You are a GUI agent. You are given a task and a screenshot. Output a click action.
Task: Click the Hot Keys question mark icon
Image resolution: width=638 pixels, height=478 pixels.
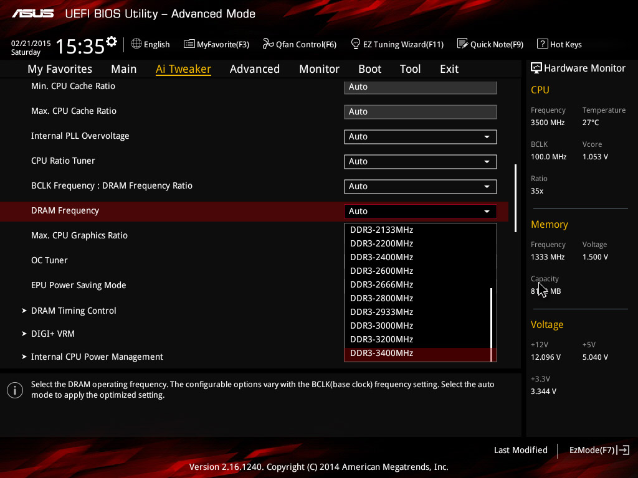(x=543, y=44)
